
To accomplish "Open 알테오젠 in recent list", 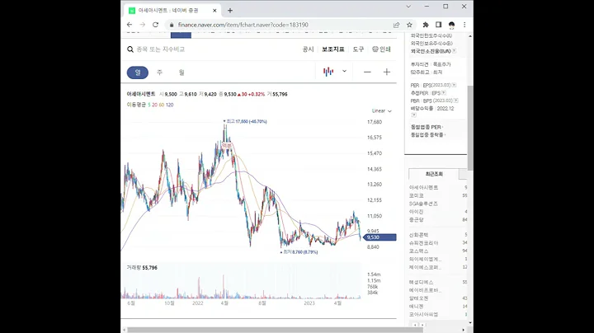I will click(418, 298).
